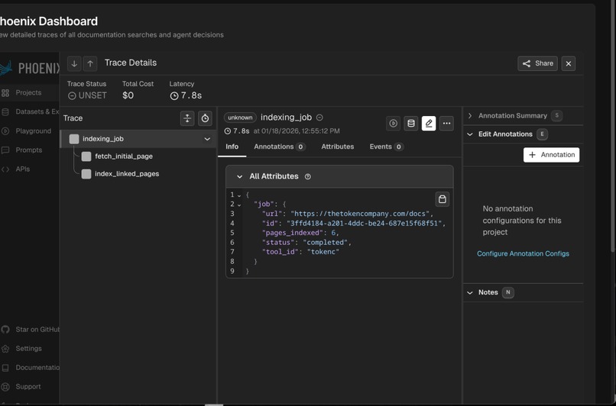Viewport: 616px width, 406px height.
Task: Open All Attributes help icon
Action: point(308,176)
